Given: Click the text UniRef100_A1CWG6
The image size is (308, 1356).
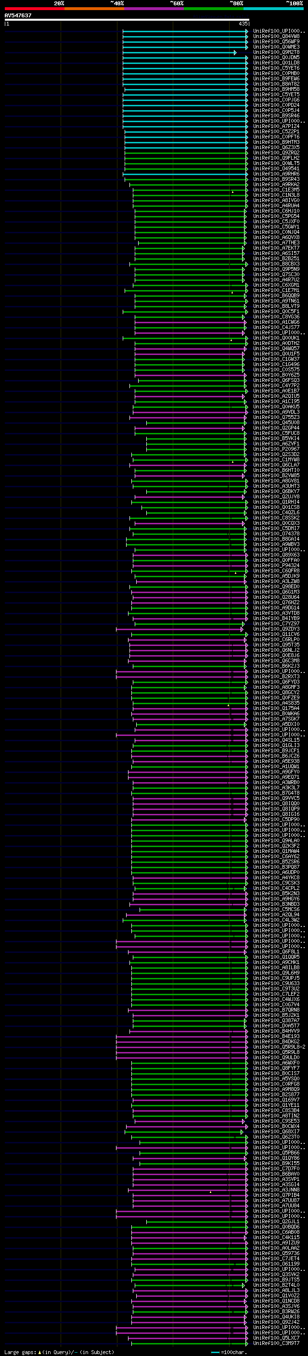Looking at the screenshot, I should [276, 322].
